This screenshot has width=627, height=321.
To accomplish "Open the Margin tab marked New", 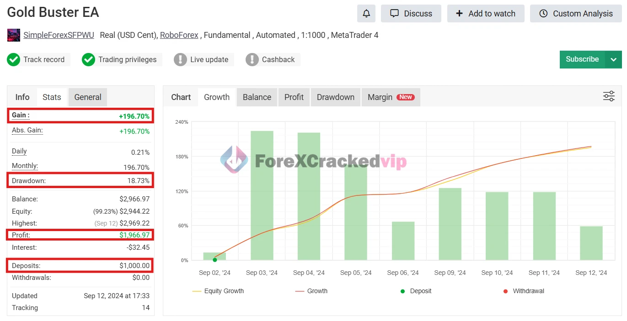I will 391,97.
